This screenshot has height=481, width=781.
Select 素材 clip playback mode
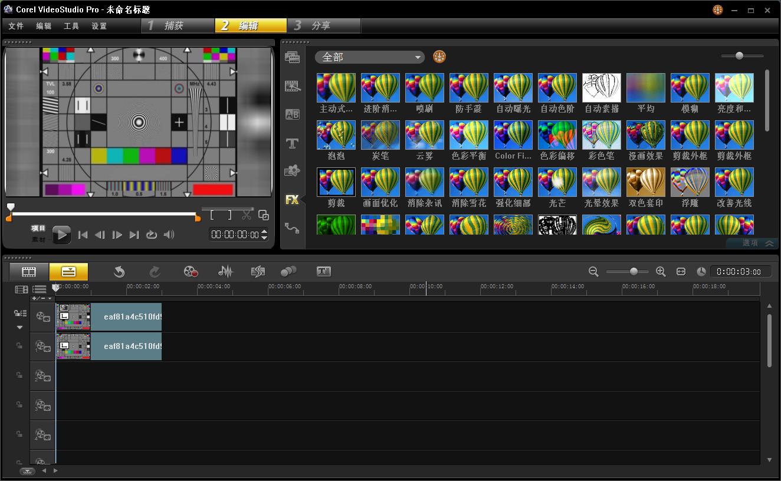point(38,239)
